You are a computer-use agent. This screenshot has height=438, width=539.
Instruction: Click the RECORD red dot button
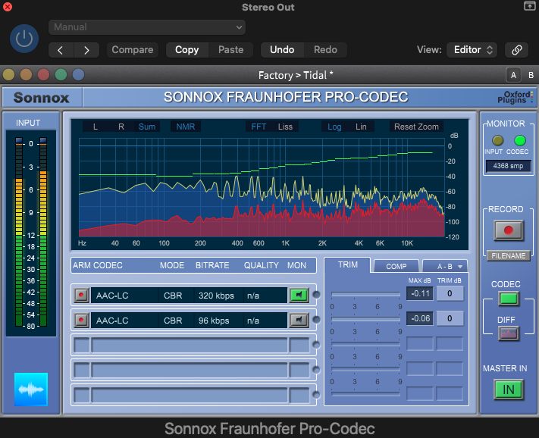click(x=509, y=230)
